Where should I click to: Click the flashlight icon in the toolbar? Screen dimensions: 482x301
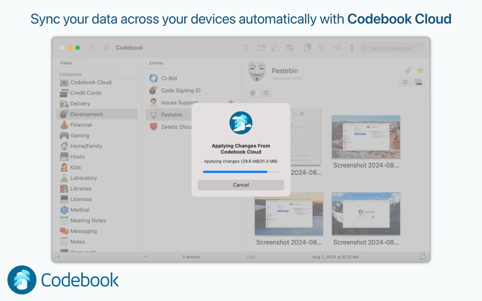tap(352, 48)
